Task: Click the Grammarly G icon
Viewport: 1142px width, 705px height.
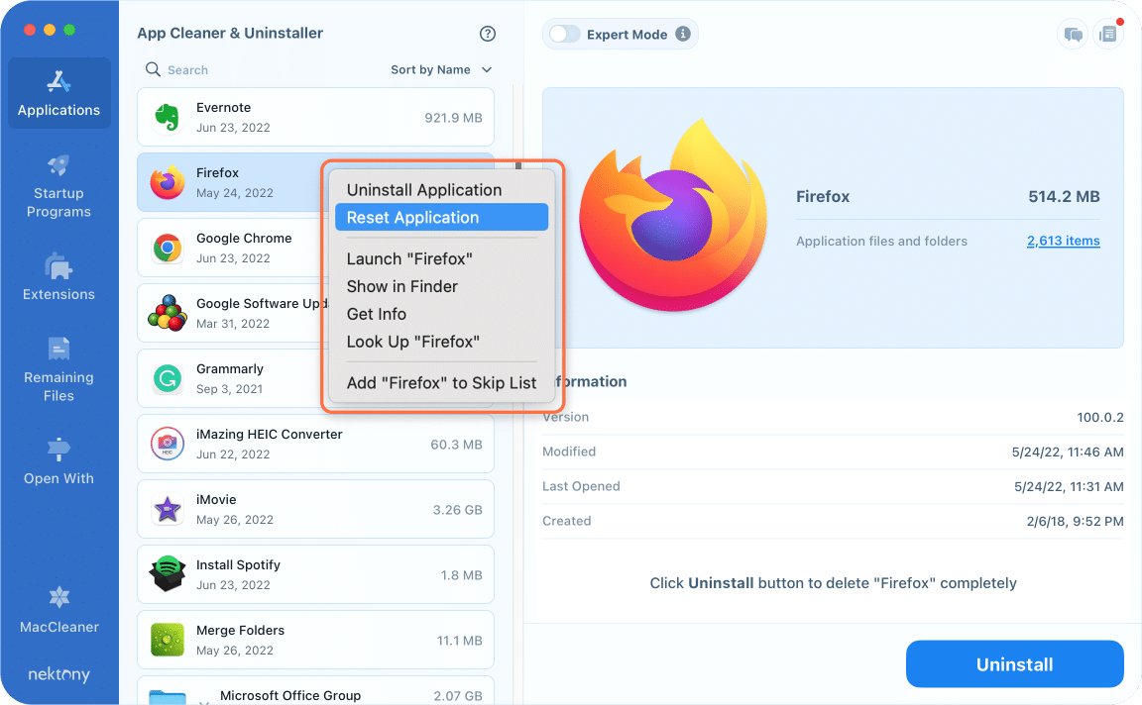Action: [168, 378]
